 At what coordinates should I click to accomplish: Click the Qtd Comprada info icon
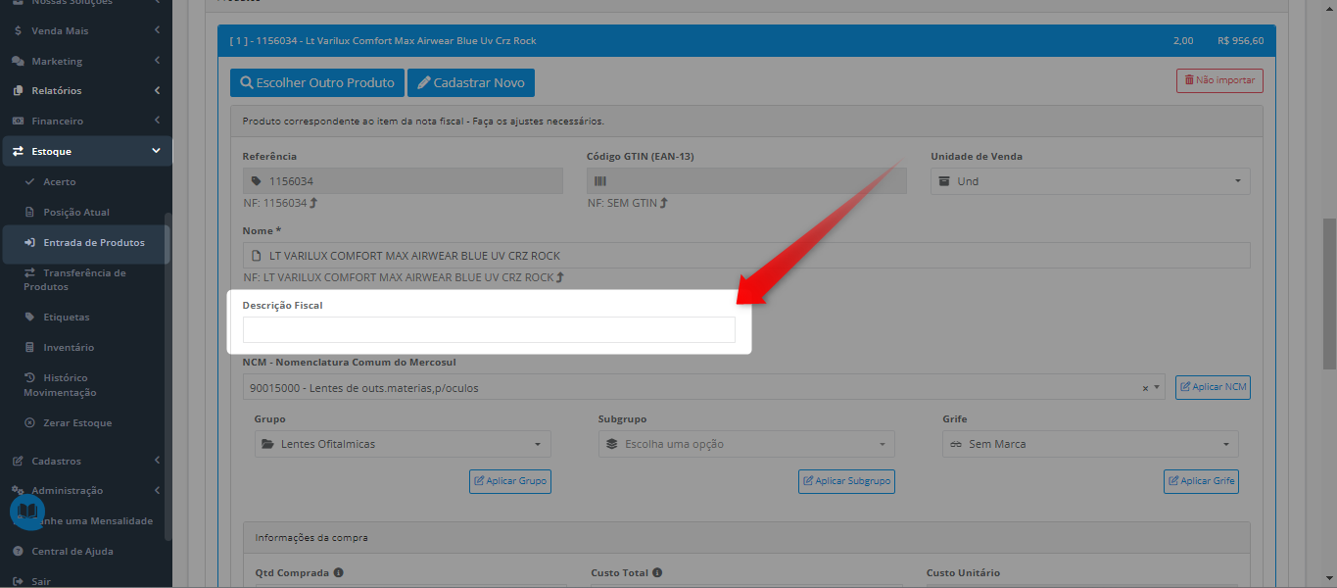[338, 572]
